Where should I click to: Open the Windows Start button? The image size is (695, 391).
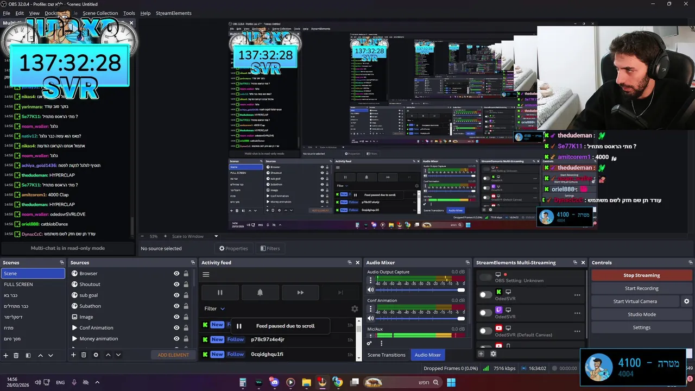click(451, 382)
